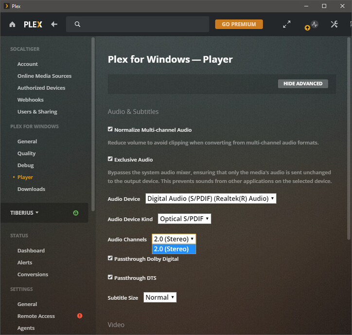Expand the Subtitle Size dropdown
352x335 pixels.
[160, 297]
